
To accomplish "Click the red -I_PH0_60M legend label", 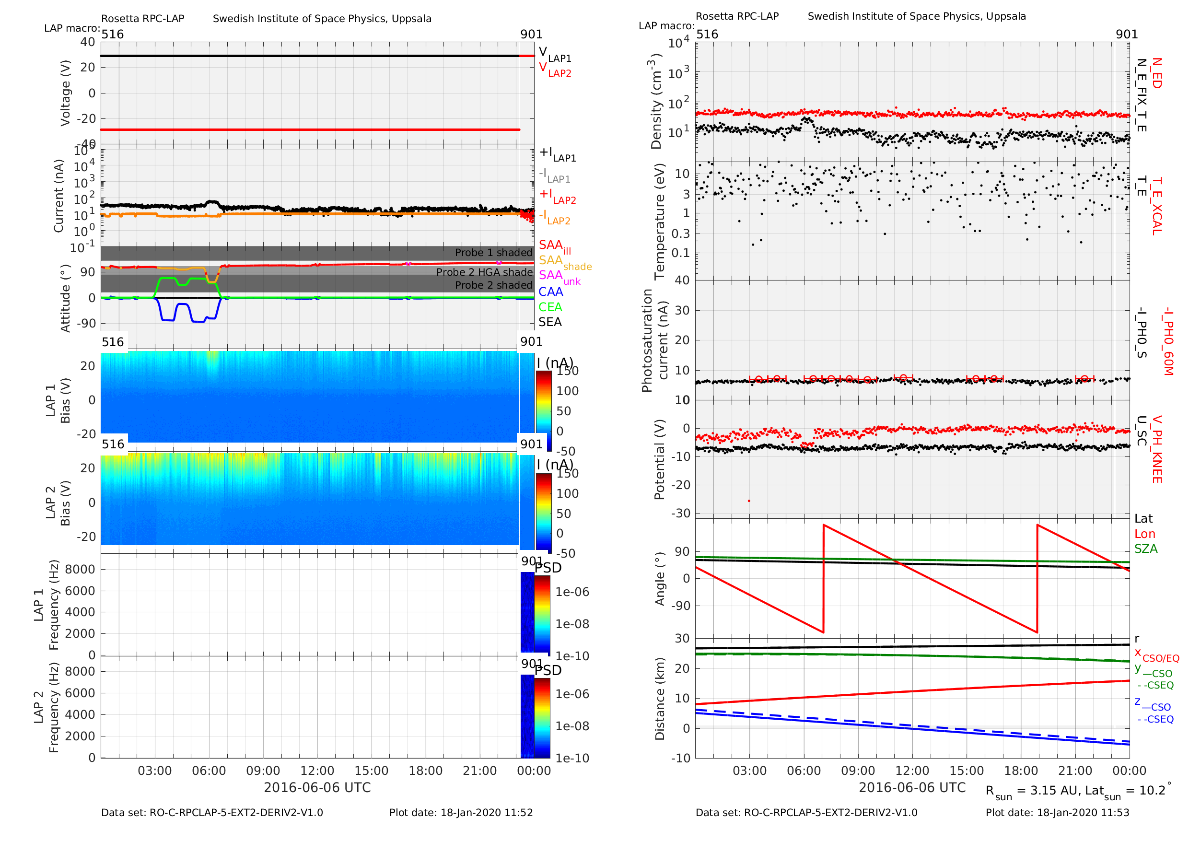I will pos(1167,341).
